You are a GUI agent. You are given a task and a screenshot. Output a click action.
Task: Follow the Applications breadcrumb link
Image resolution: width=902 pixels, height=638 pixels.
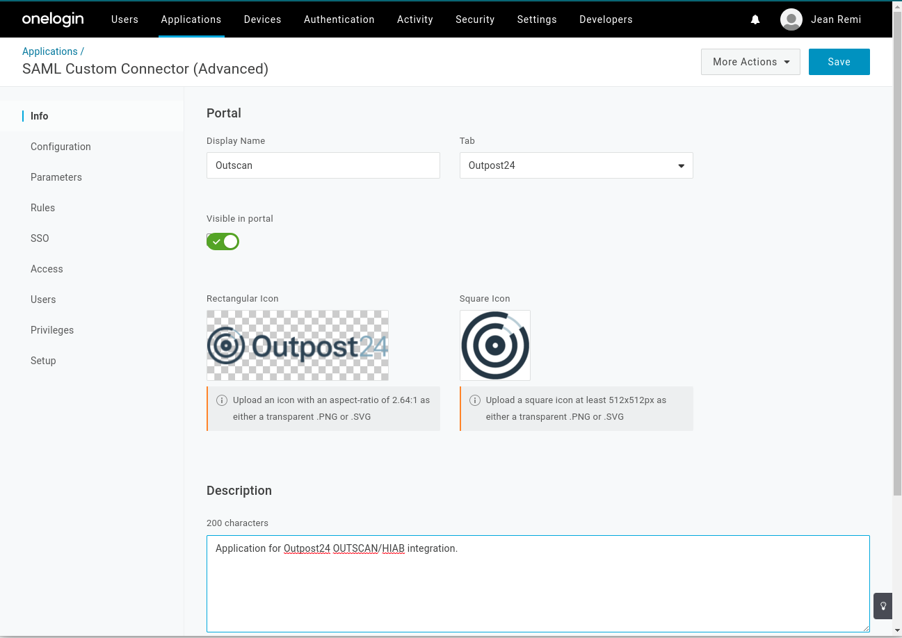(49, 51)
